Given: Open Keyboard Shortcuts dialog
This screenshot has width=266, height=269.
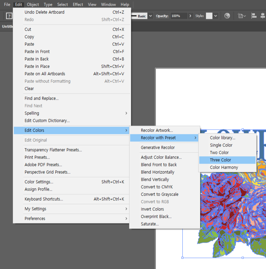Looking at the screenshot, I should click(x=71, y=199).
